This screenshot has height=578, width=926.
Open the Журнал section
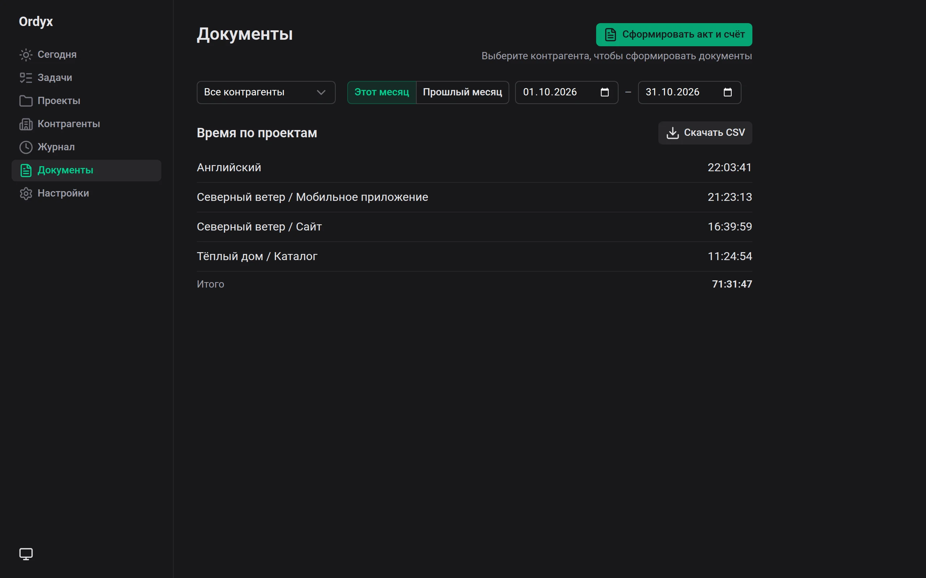tap(86, 147)
